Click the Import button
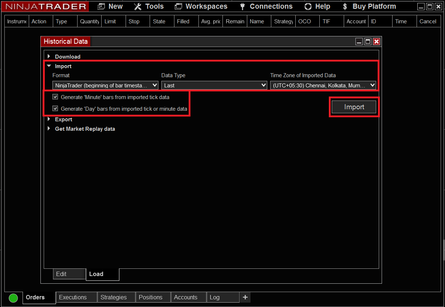The height and width of the screenshot is (307, 445). 354,107
